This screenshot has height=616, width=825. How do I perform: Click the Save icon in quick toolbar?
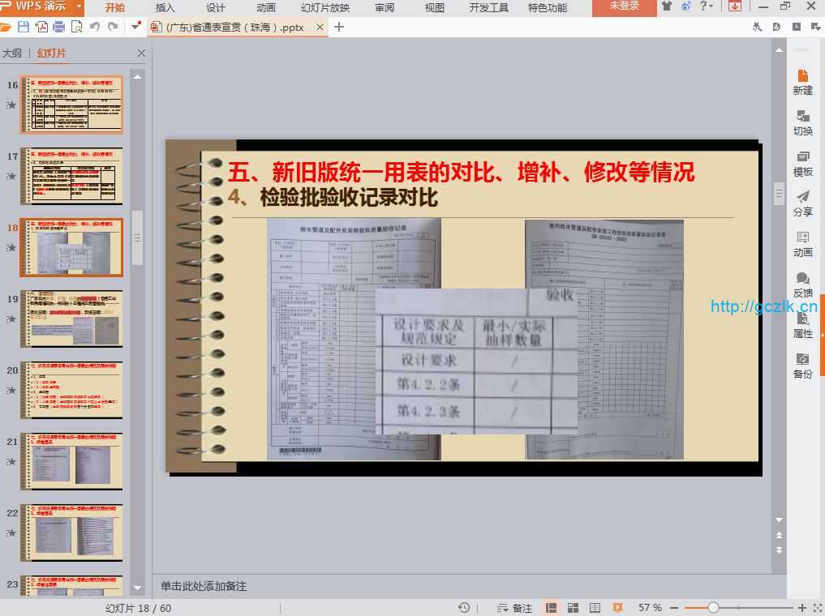pos(24,27)
